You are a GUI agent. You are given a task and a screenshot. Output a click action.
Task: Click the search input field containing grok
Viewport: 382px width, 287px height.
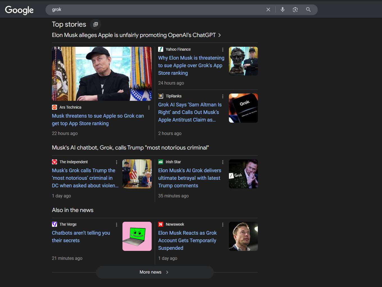pyautogui.click(x=154, y=10)
